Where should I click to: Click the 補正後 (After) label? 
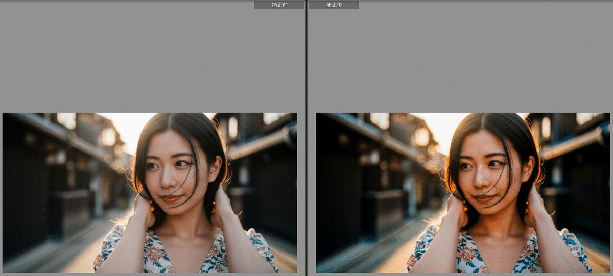pos(333,5)
